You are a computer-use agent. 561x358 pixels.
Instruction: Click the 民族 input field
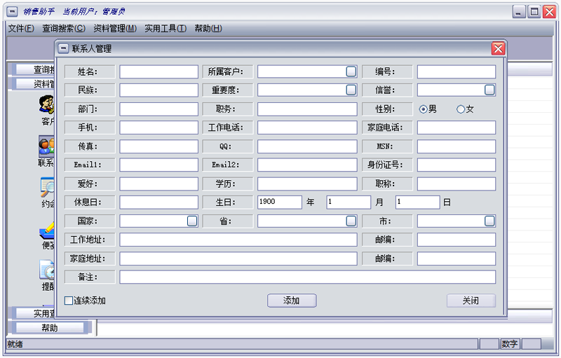point(159,90)
